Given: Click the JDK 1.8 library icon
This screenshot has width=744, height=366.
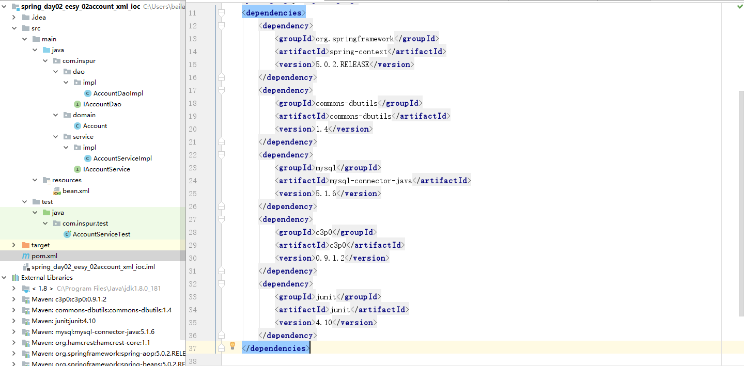Looking at the screenshot, I should (x=26, y=289).
